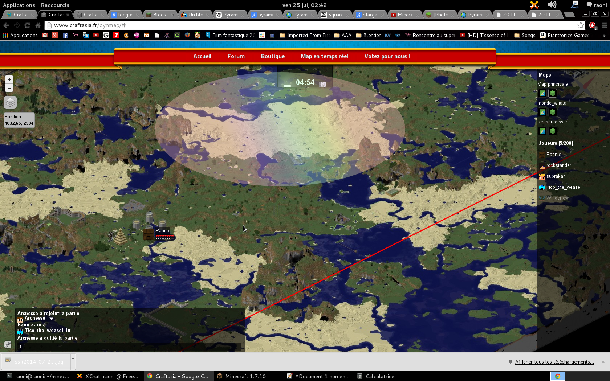610x381 pixels.
Task: Go back with browser back arrow
Action: tap(6, 25)
